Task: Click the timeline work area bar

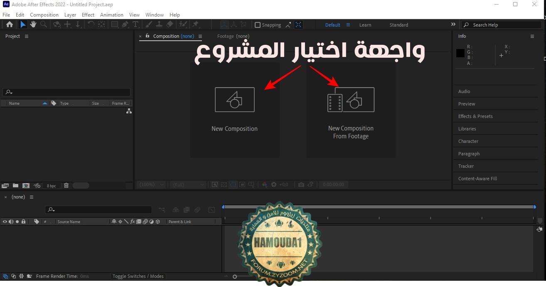Action: pos(379,206)
